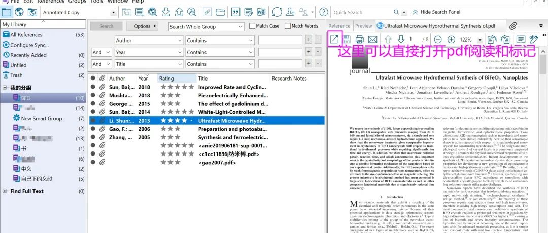548x233 pixels.
Task: Click the Share Library person-plus icon
Action: (x=290, y=12)
